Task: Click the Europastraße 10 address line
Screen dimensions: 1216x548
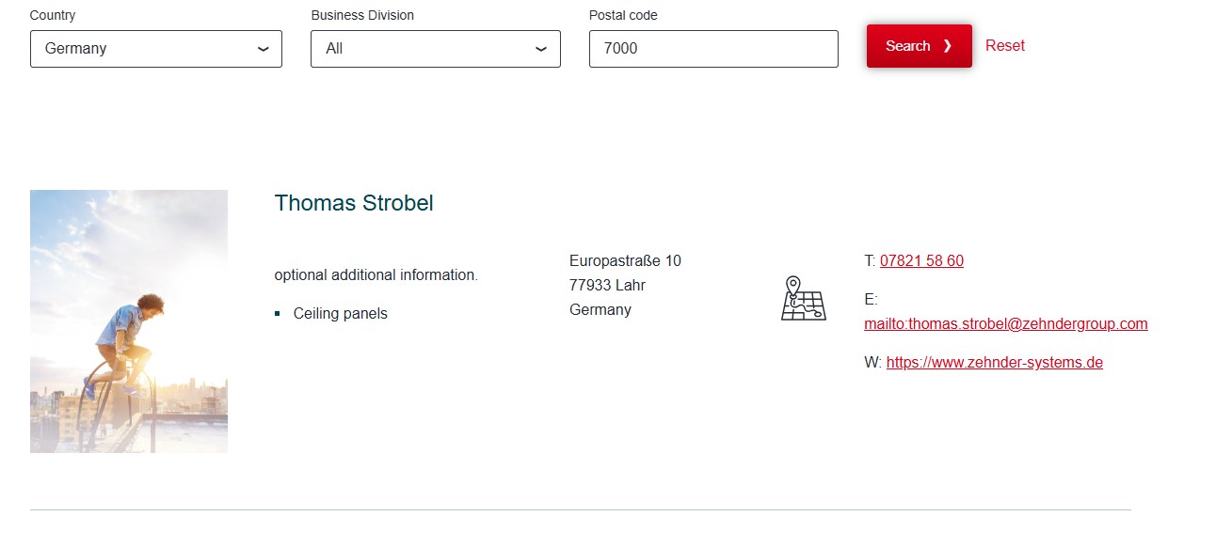Action: (x=625, y=261)
